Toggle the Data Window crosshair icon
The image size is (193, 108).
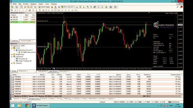pos(25,7)
